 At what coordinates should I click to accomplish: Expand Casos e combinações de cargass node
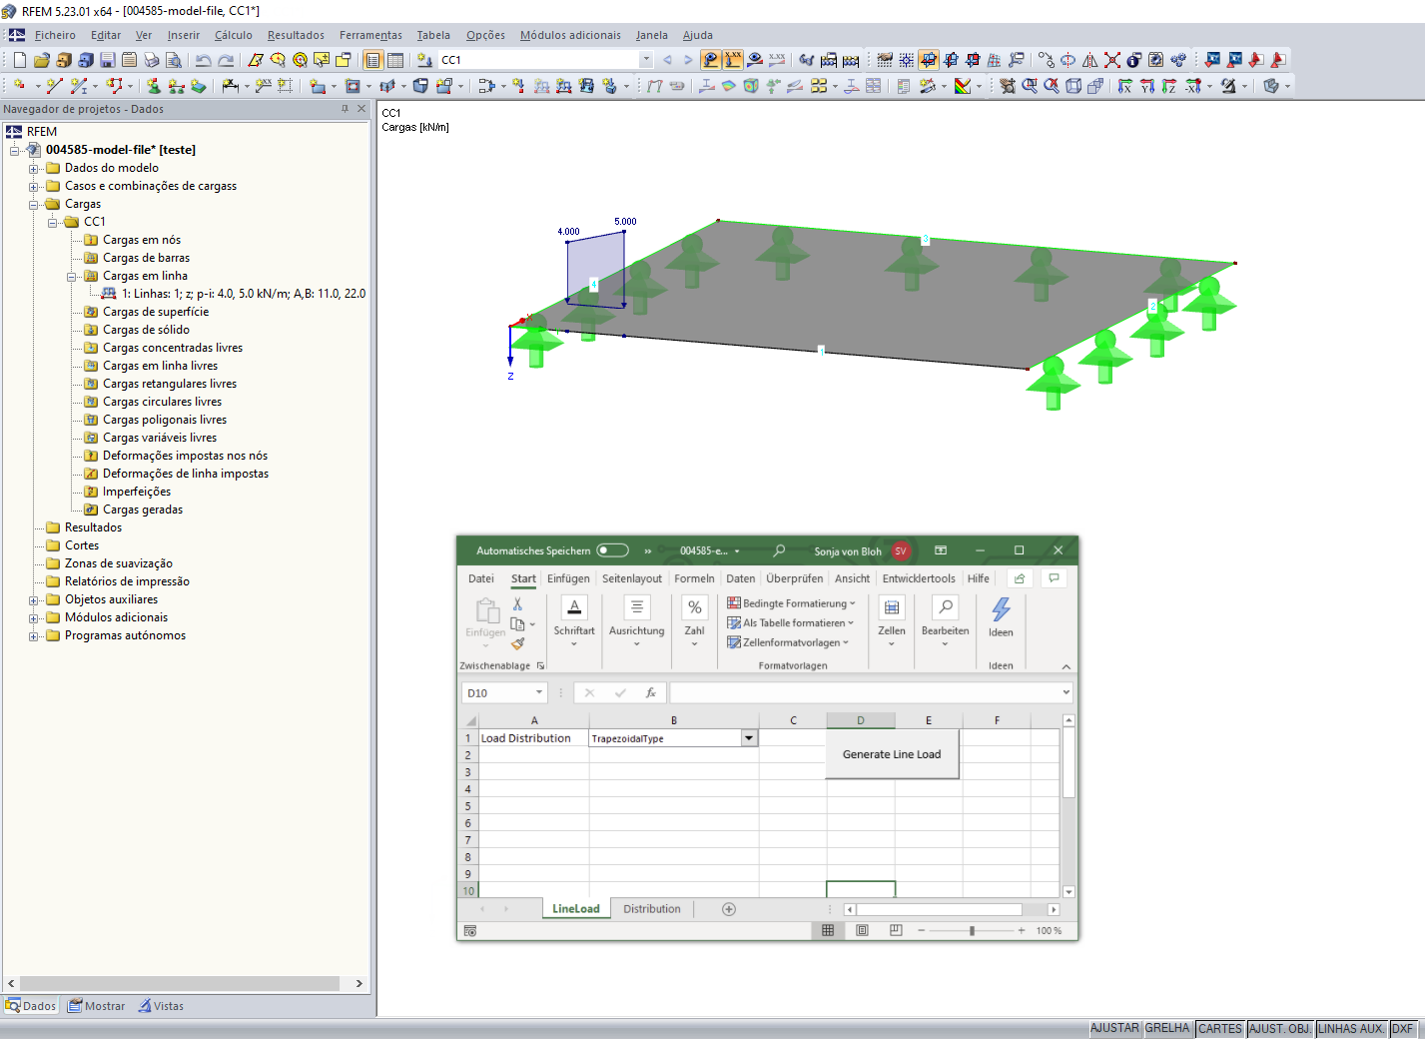click(33, 186)
